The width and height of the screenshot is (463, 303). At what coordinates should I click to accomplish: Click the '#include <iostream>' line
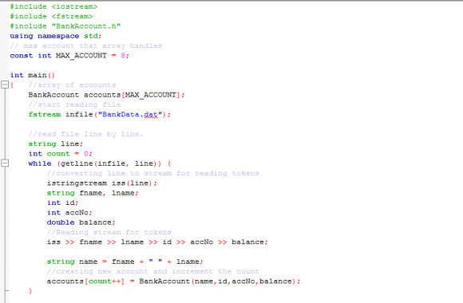coord(53,6)
